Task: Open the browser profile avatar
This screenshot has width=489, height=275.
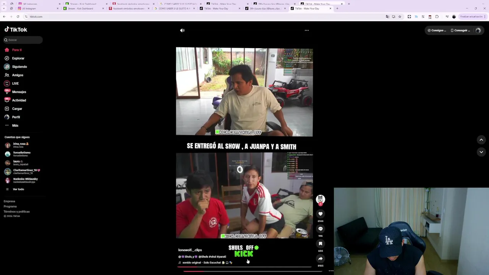Action: click(454, 17)
